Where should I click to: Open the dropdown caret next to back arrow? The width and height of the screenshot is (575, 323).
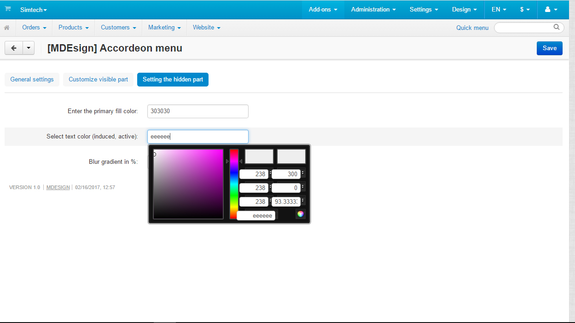click(x=29, y=48)
